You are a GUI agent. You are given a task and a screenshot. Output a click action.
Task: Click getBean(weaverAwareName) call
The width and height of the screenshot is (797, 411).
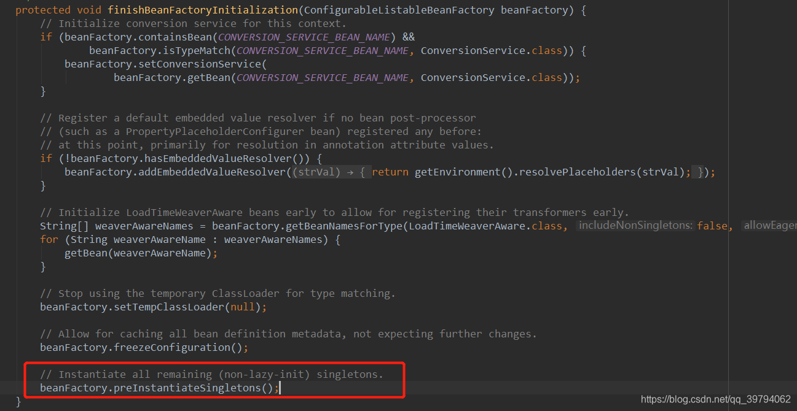[x=138, y=253]
